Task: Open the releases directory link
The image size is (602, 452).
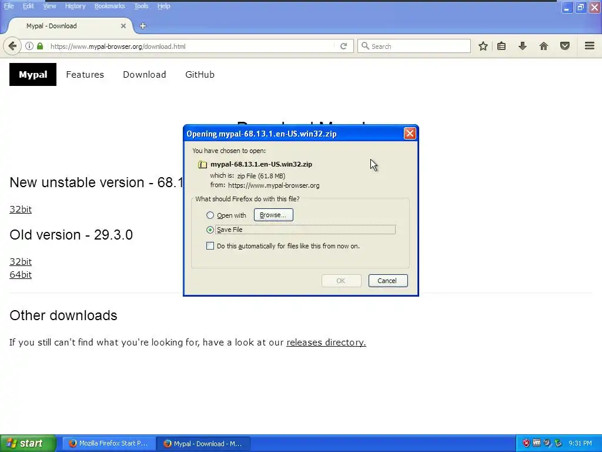Action: coord(326,343)
